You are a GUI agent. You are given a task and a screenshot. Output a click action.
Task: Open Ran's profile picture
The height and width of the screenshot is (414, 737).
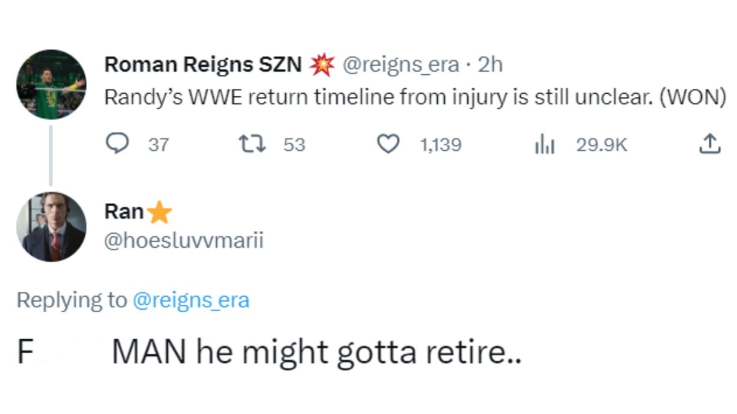51,227
